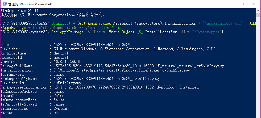Click the window title text in the title bar
This screenshot has height=118, width=261.
(x=30, y=4)
